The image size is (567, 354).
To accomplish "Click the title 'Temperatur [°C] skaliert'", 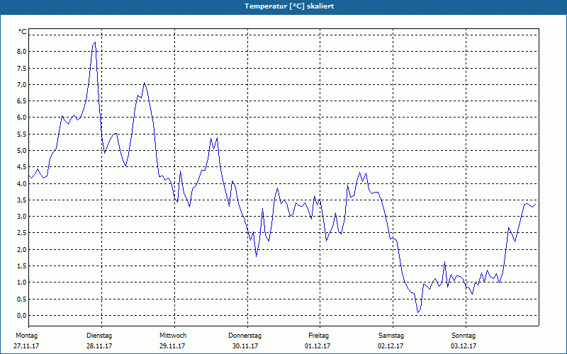I will tap(289, 6).
